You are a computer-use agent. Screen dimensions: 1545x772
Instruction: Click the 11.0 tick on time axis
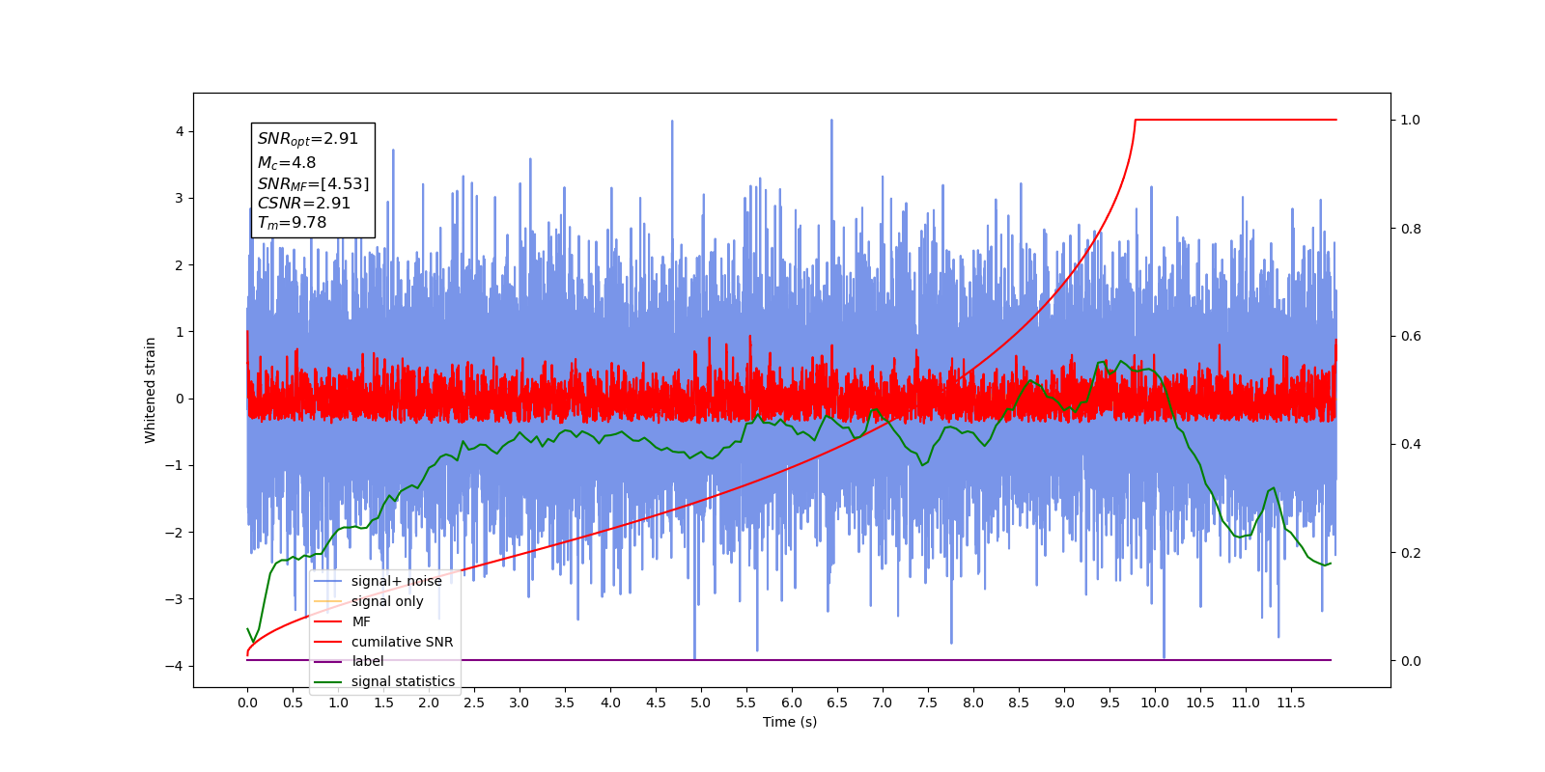click(1246, 703)
